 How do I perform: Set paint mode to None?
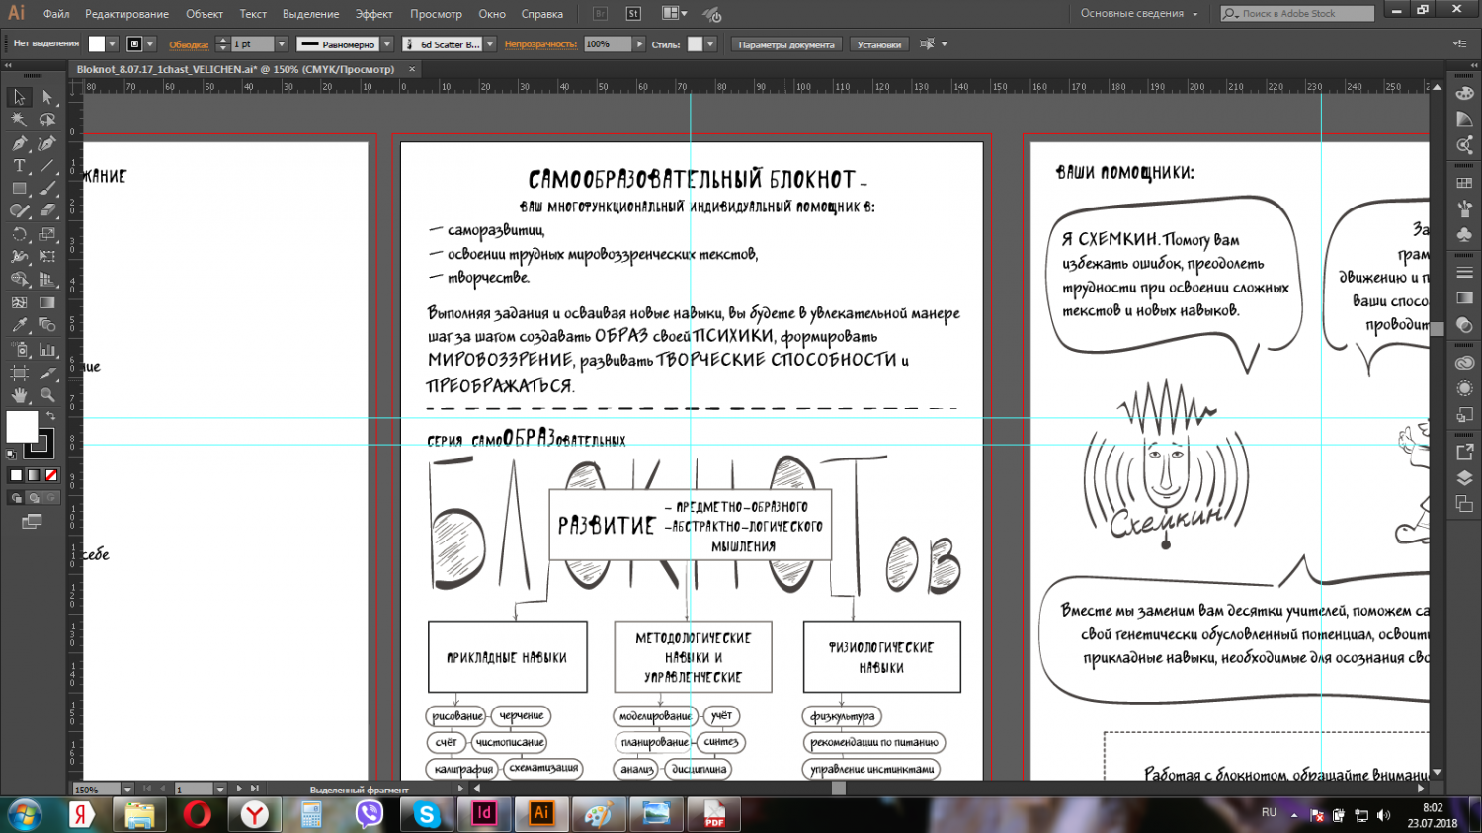click(51, 475)
